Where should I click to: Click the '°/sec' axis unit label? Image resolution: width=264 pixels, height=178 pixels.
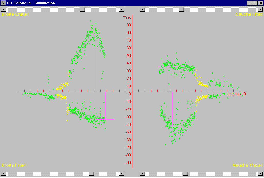pos(127,17)
